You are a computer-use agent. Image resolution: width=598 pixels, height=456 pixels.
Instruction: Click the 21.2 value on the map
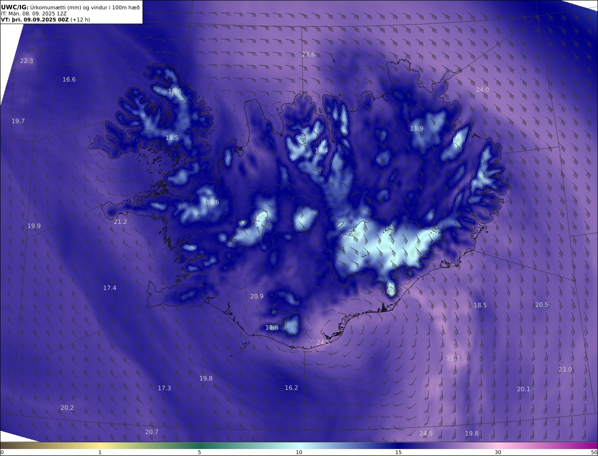pos(121,221)
